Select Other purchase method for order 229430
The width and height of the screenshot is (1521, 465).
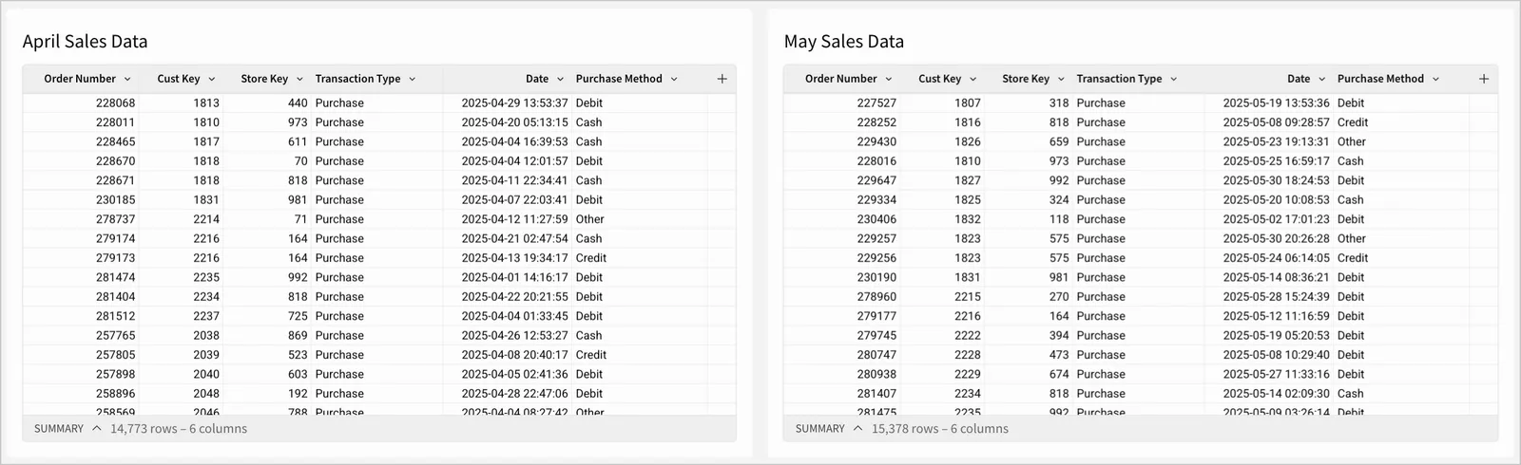click(1351, 142)
